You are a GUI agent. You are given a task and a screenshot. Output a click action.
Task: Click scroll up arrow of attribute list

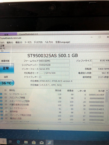(107, 91)
